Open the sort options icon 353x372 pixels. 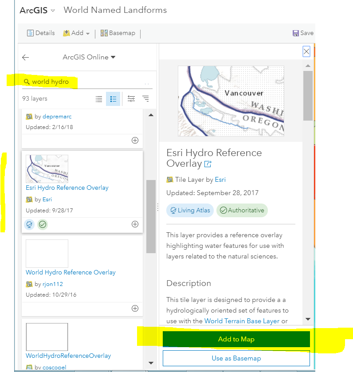click(145, 99)
